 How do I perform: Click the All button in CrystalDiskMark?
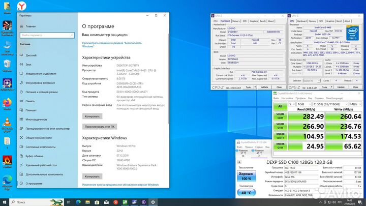(x=280, y=106)
